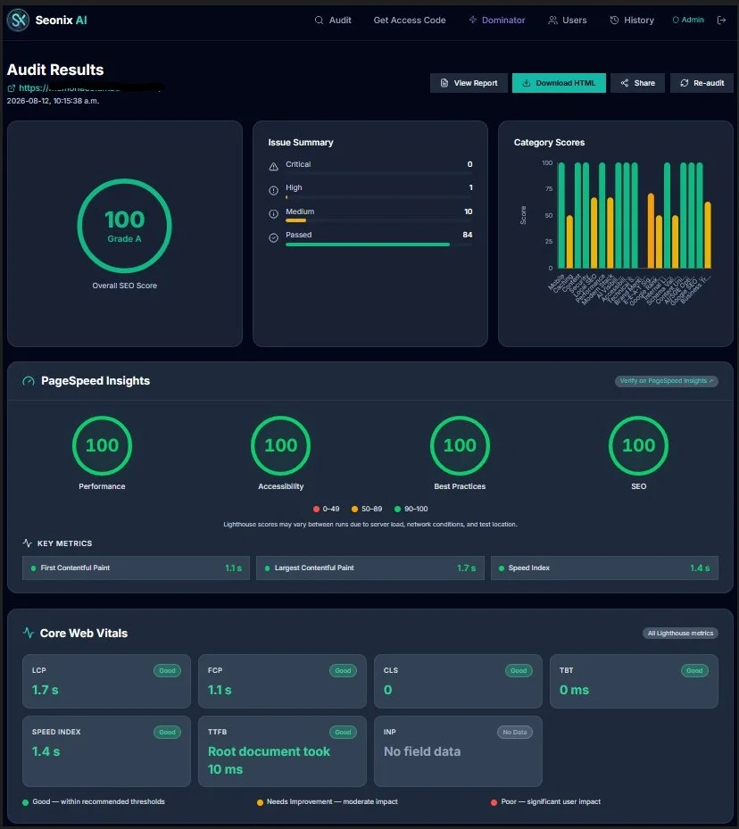Click the logout arrow icon
Screen dimensions: 739x829
721,21
